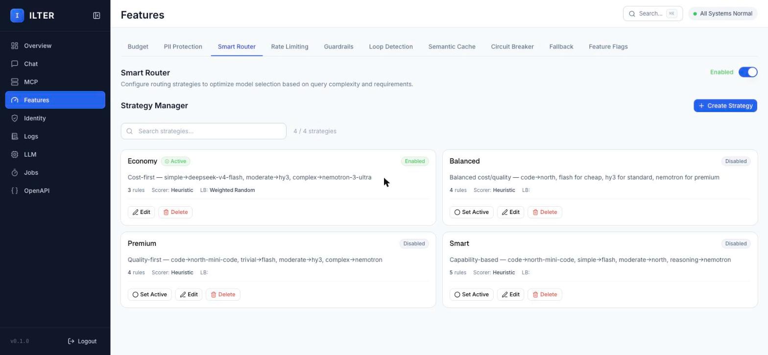Open the Overview page in the sidebar
Viewport: 768px width, 355px height.
tap(55, 46)
